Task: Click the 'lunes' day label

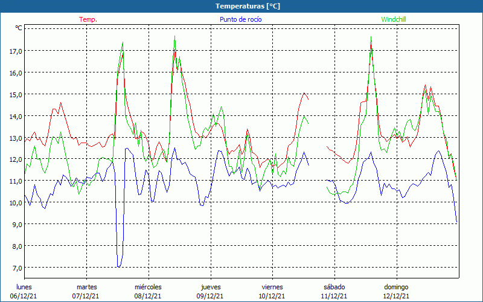Action: point(24,287)
